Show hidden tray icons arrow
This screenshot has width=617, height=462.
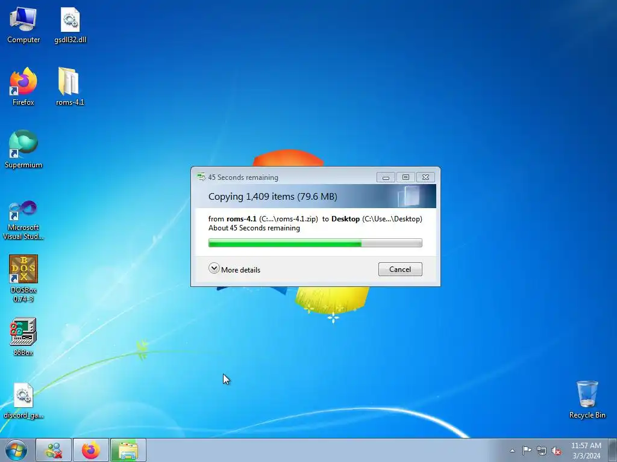512,451
